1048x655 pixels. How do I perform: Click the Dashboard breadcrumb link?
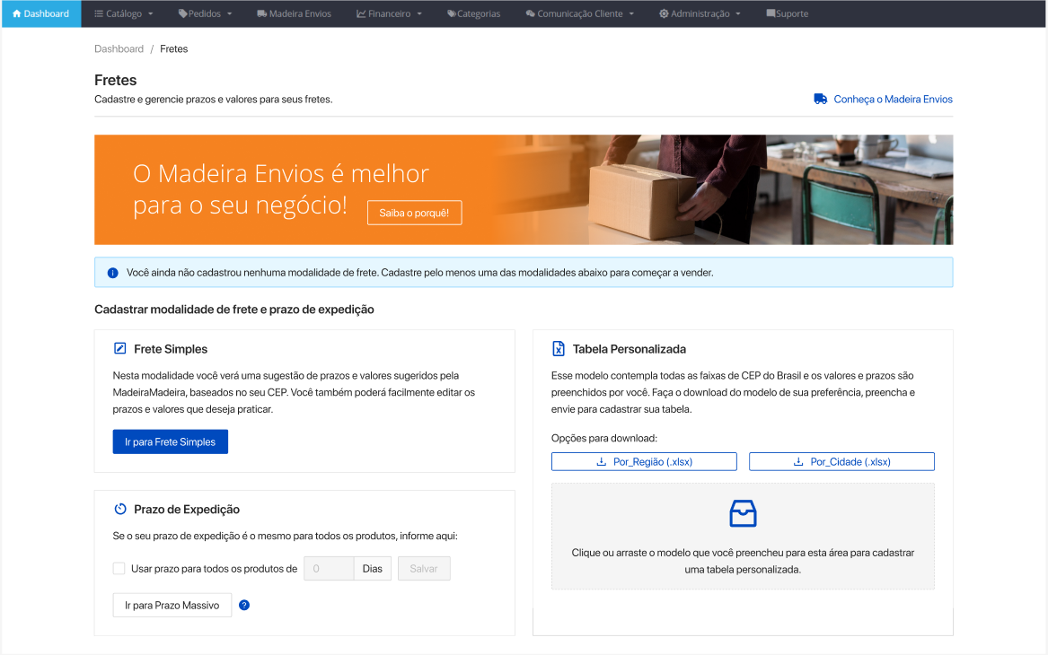coord(119,48)
